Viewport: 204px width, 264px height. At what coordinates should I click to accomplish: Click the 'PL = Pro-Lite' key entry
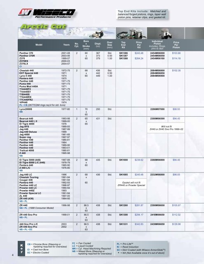[x=125, y=244]
